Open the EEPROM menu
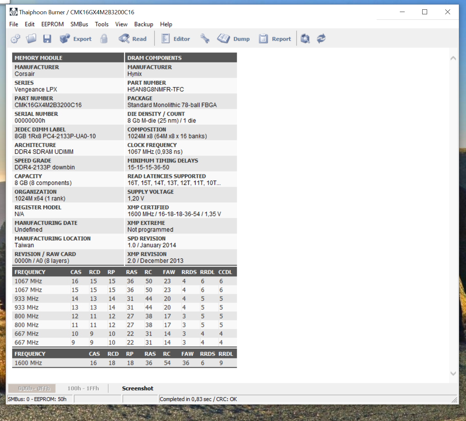The width and height of the screenshot is (466, 421). tap(53, 24)
